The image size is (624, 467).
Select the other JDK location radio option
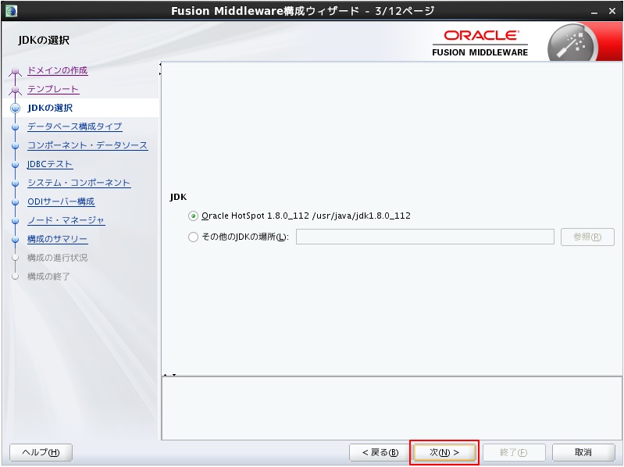[193, 237]
